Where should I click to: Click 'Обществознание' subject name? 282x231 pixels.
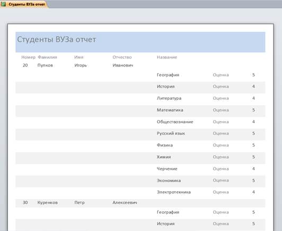pos(175,122)
